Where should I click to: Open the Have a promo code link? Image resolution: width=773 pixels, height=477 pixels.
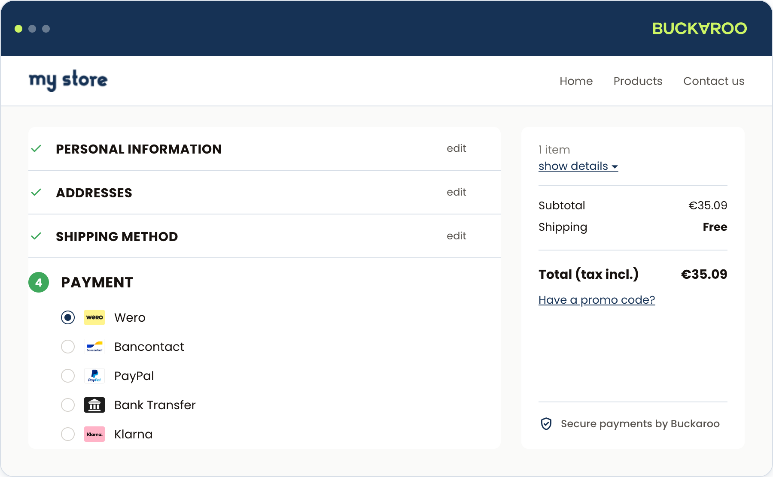pos(596,300)
